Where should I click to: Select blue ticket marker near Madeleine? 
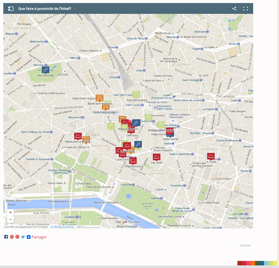(138, 145)
